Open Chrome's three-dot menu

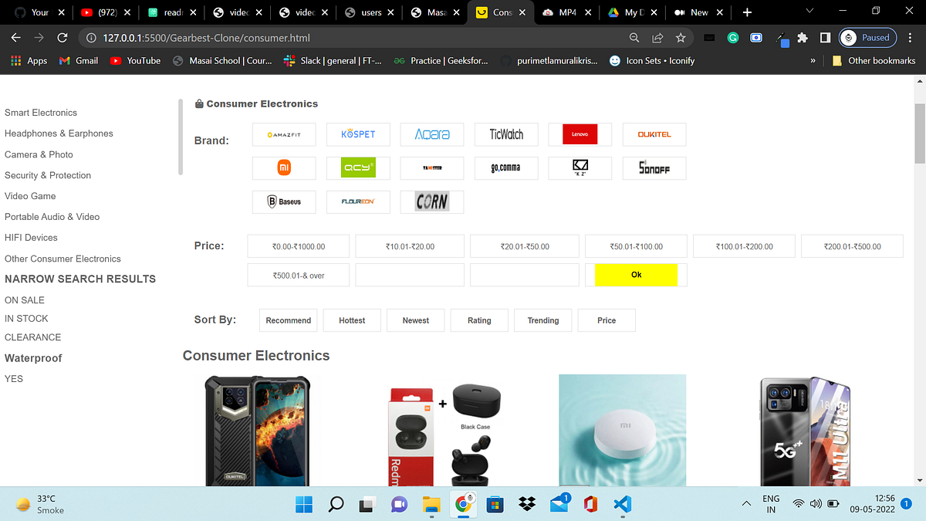coord(912,38)
